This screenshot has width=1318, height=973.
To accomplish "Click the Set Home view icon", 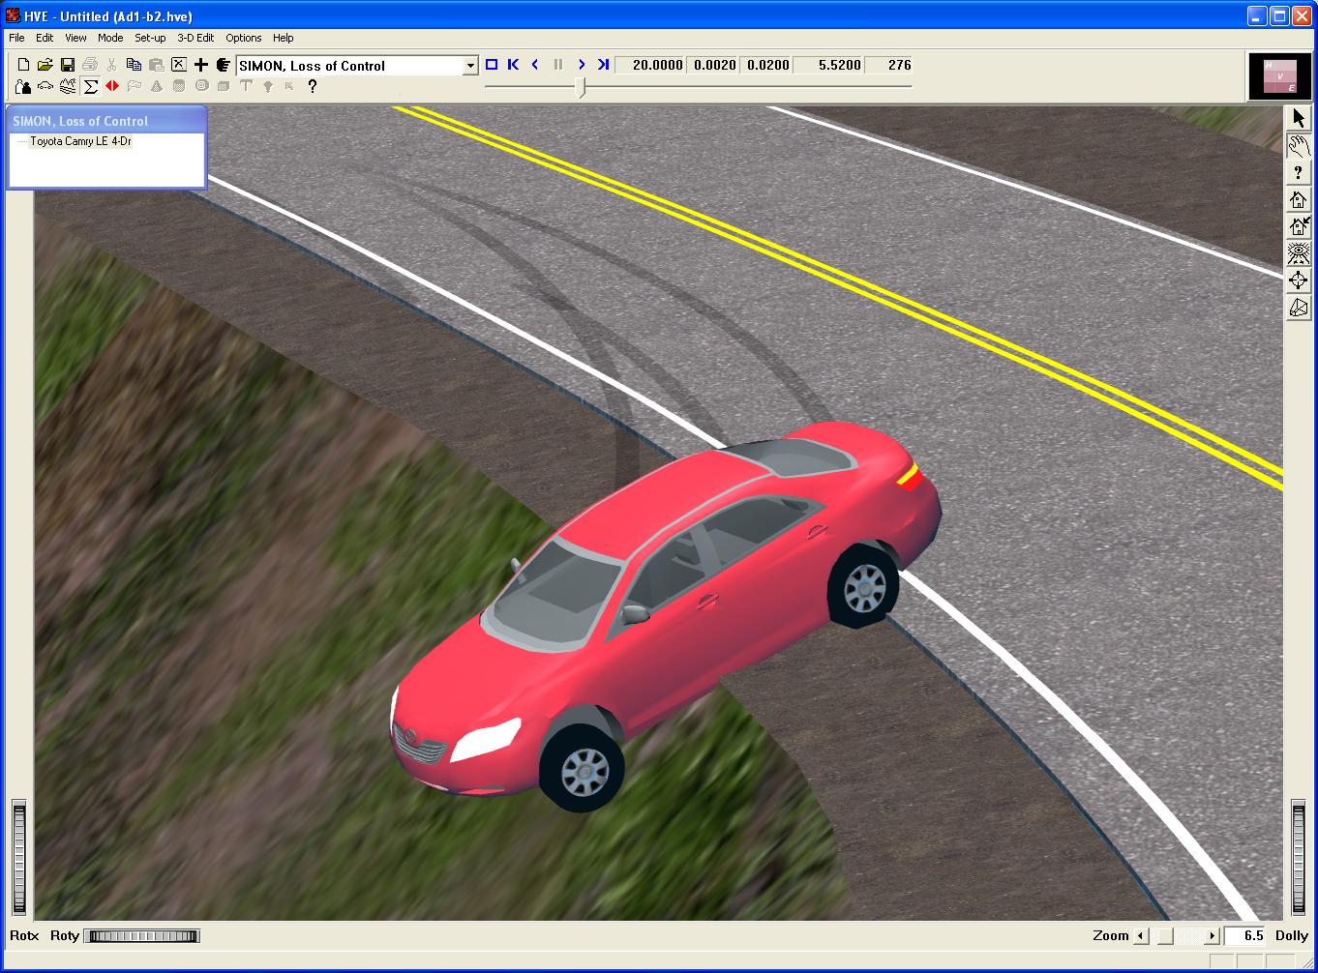I will point(1299,227).
